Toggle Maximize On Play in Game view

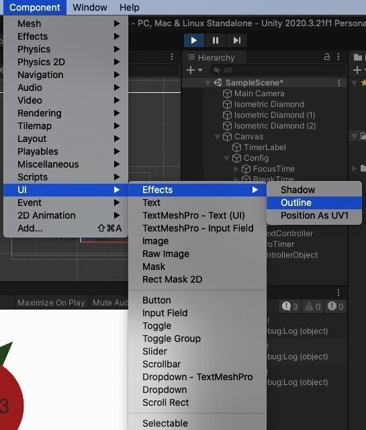pos(51,303)
